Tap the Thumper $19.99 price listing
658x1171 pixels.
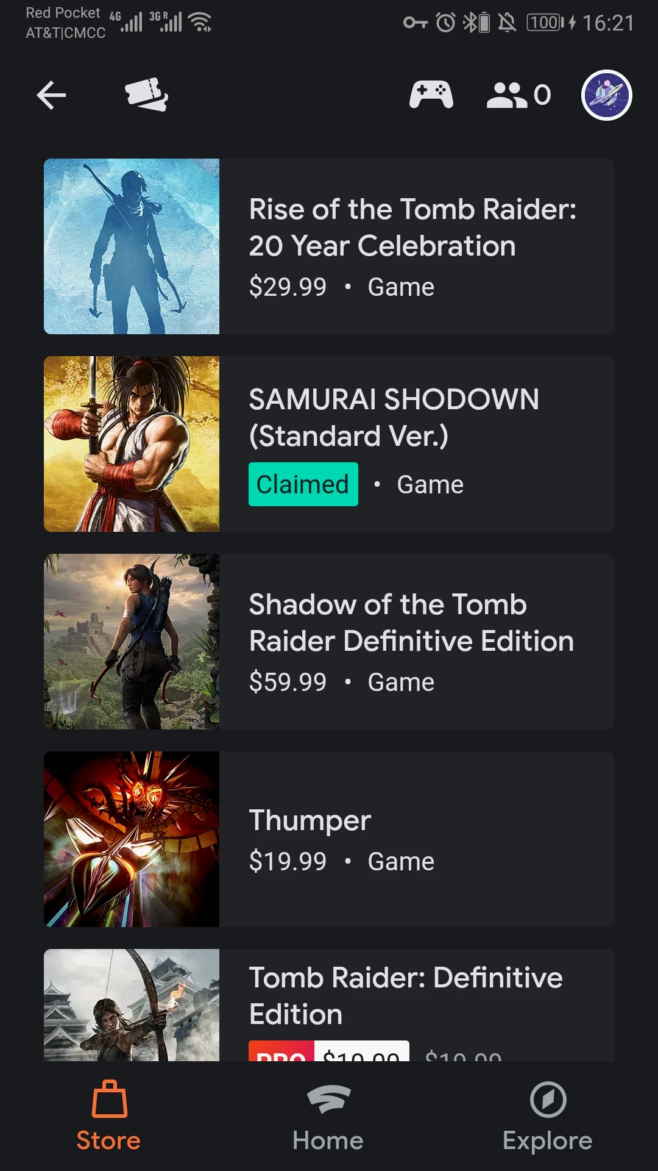288,861
